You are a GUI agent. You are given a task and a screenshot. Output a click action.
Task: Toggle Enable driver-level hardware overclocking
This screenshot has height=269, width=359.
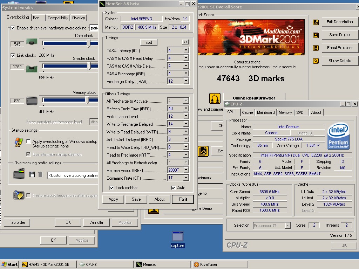13,28
